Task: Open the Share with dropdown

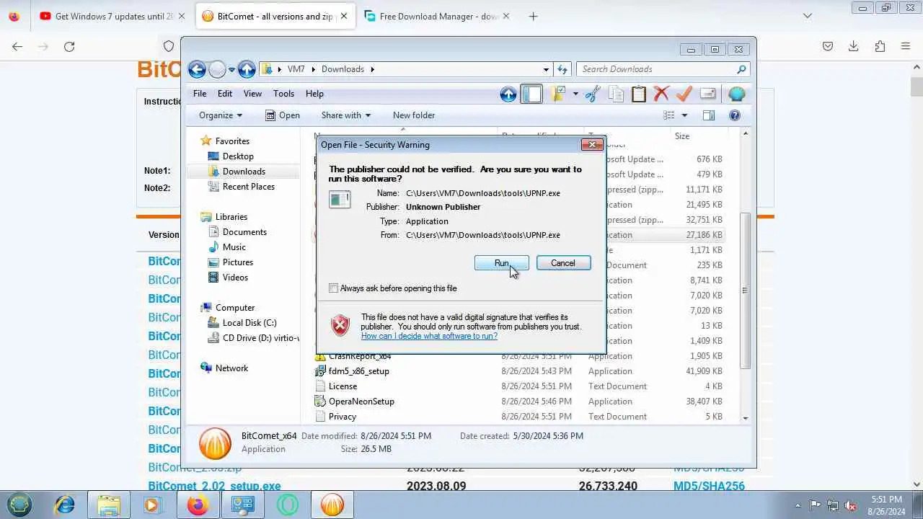Action: point(345,115)
